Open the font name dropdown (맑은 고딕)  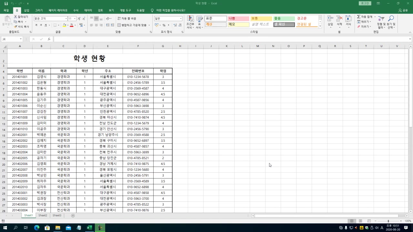tap(66, 19)
